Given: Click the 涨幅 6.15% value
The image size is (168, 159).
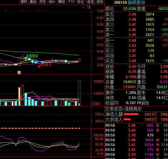Looking at the screenshot, I should (x=131, y=77).
